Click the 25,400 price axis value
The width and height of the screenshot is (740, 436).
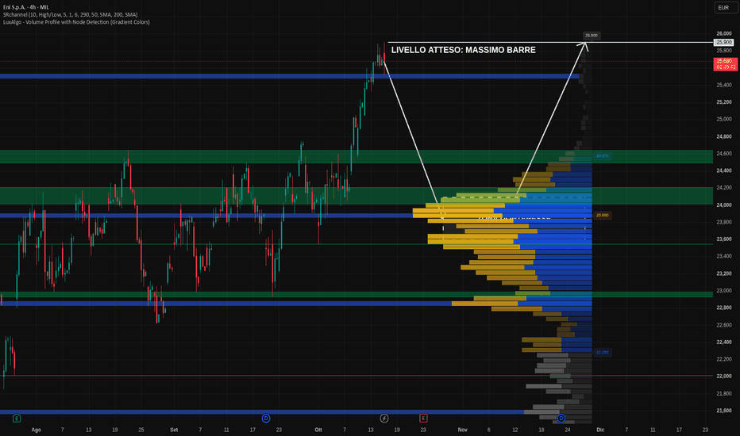click(x=724, y=85)
